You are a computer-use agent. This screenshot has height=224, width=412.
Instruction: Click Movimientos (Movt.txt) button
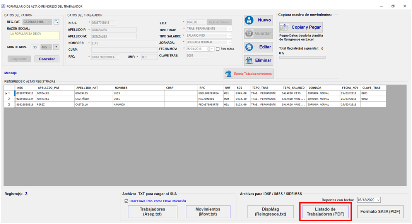pyautogui.click(x=208, y=212)
